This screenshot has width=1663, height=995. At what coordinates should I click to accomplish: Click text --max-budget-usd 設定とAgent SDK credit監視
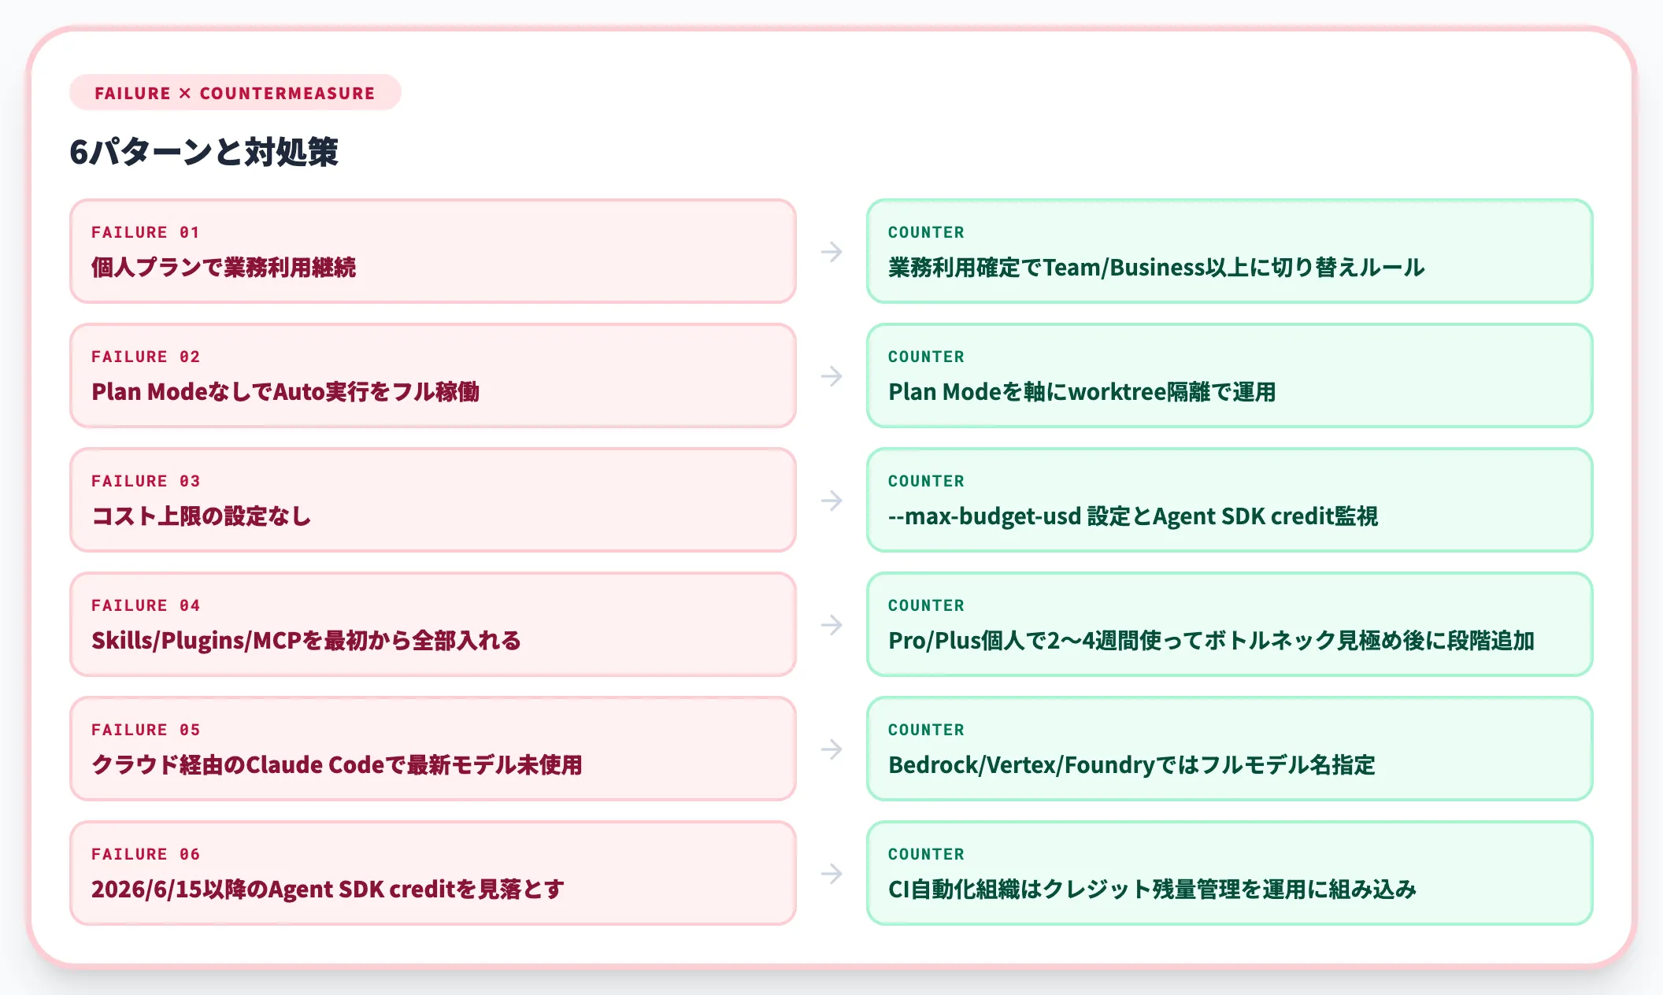(x=1133, y=516)
